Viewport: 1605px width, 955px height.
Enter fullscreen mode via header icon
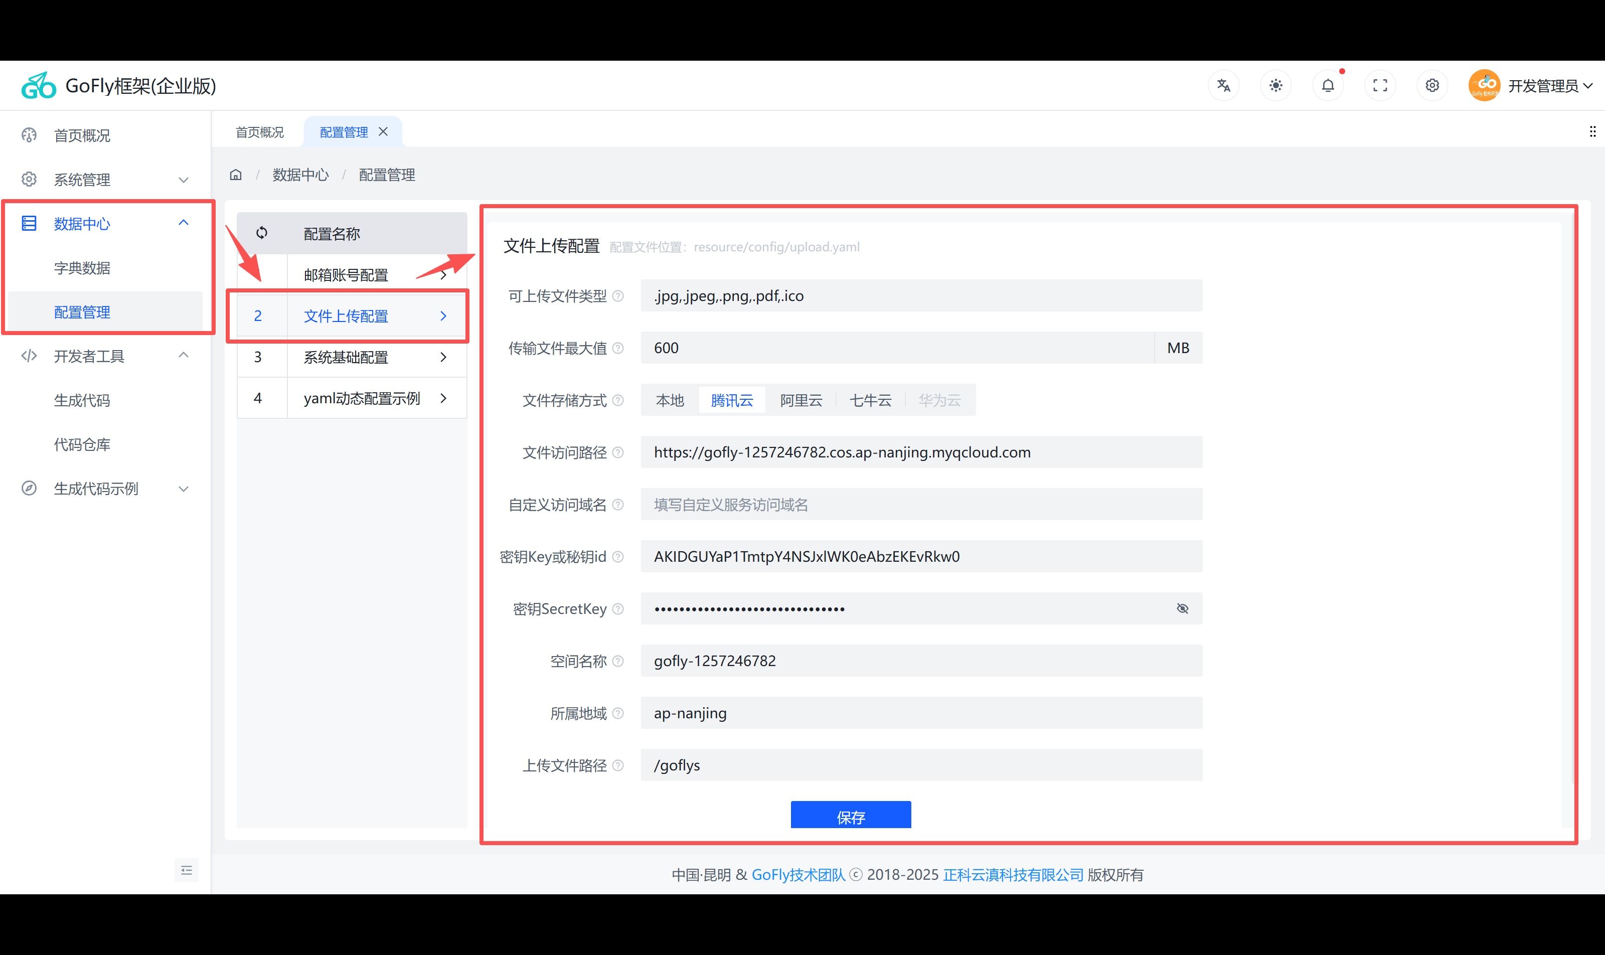(x=1380, y=86)
